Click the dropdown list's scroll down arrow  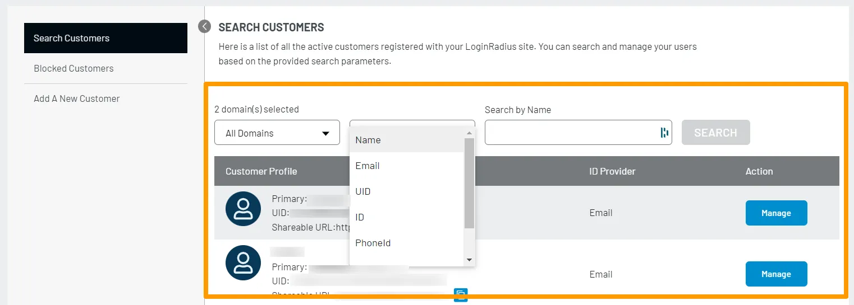[470, 260]
